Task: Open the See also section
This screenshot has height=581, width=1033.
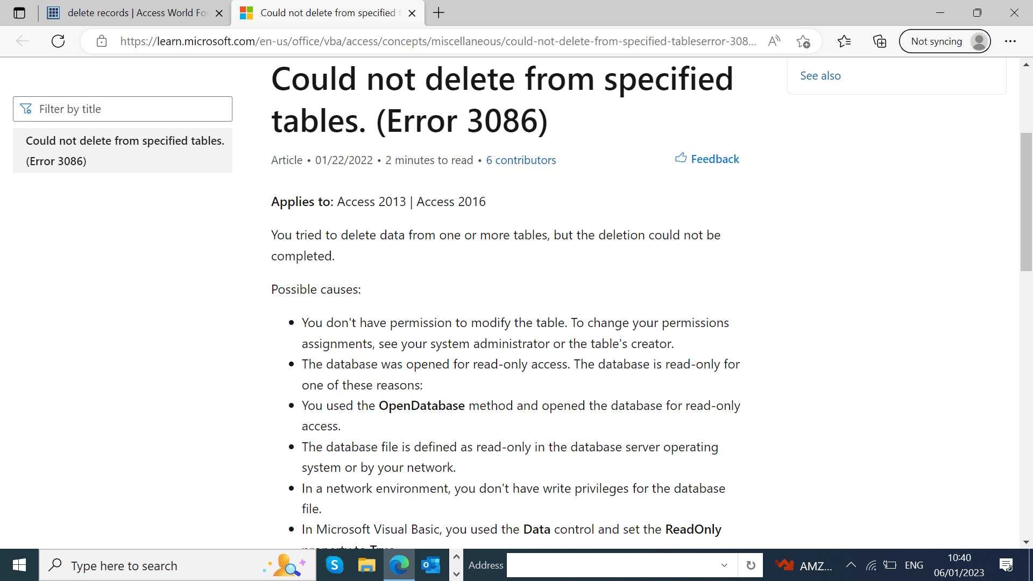Action: [x=820, y=75]
